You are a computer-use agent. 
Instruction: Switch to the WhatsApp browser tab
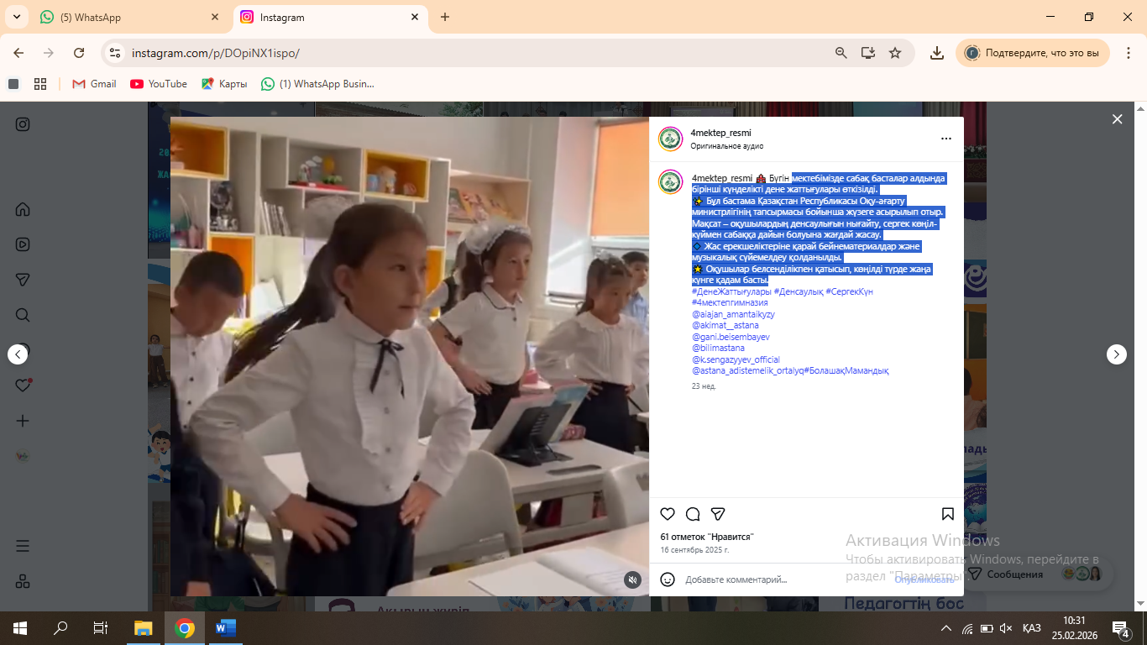coord(126,17)
